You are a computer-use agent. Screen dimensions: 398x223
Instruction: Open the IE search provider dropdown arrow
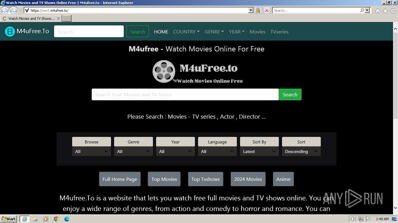point(367,10)
